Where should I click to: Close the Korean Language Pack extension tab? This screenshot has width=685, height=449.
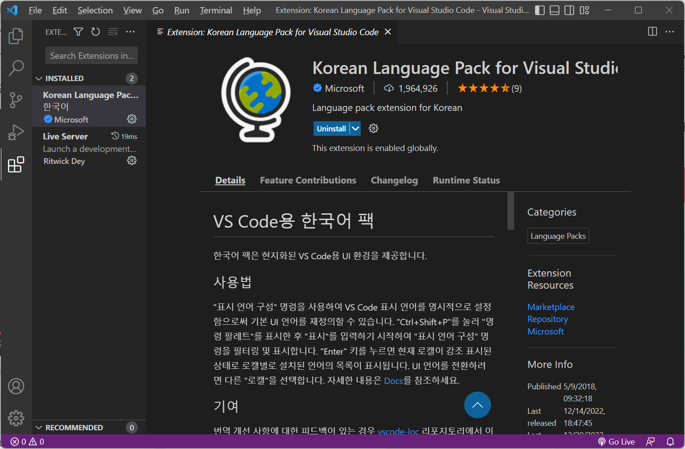point(388,32)
